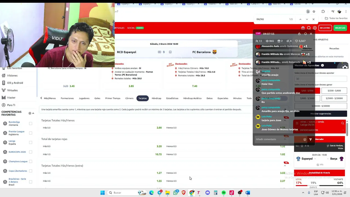Click Mostrar sugerencias button

coord(321,114)
